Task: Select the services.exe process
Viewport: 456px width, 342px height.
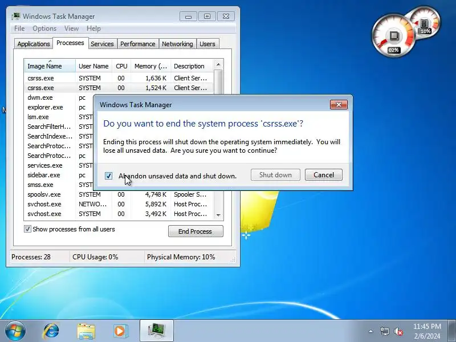Action: [59, 165]
